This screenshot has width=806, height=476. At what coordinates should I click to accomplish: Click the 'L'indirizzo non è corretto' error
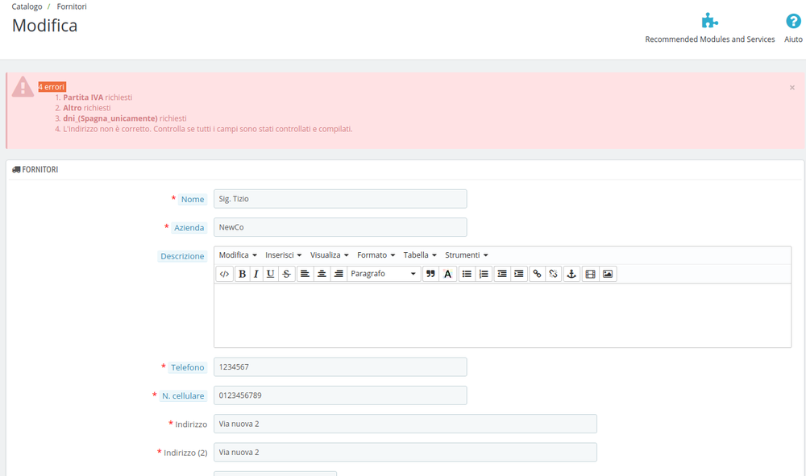click(208, 129)
